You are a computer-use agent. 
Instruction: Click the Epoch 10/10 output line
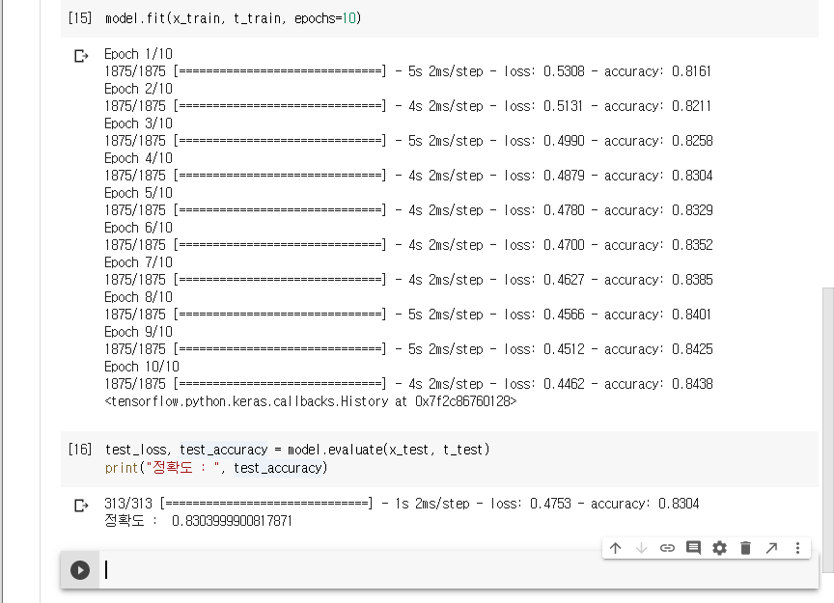pos(142,367)
